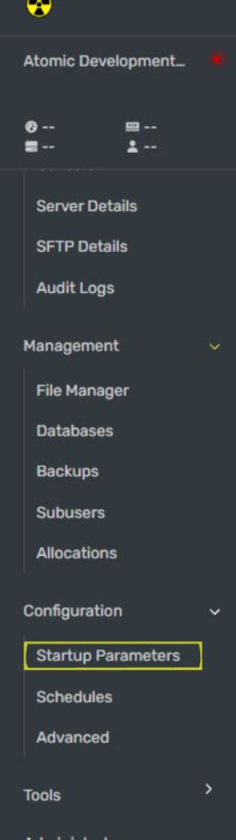Viewport: 236px width, 840px height.
Task: Collapse the Configuration section chevron
Action: [214, 612]
